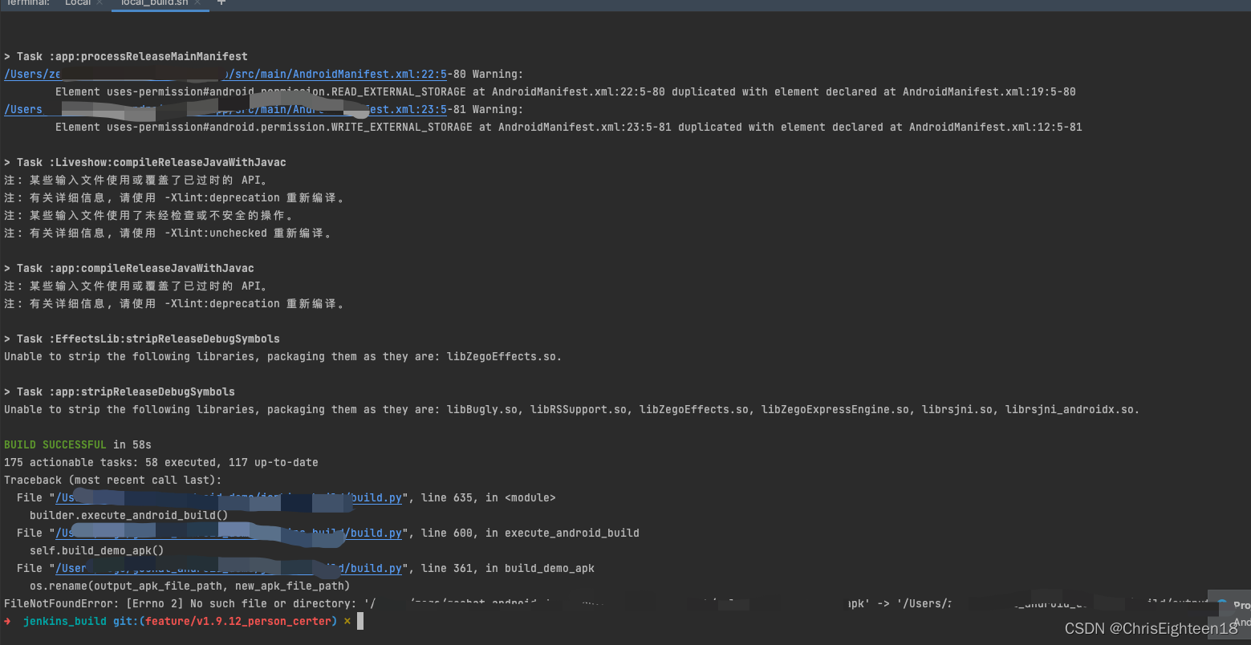The height and width of the screenshot is (645, 1251).
Task: Click the 'Task :Liveshow:compileReleaseJavaWithJavac' line
Action: (145, 162)
